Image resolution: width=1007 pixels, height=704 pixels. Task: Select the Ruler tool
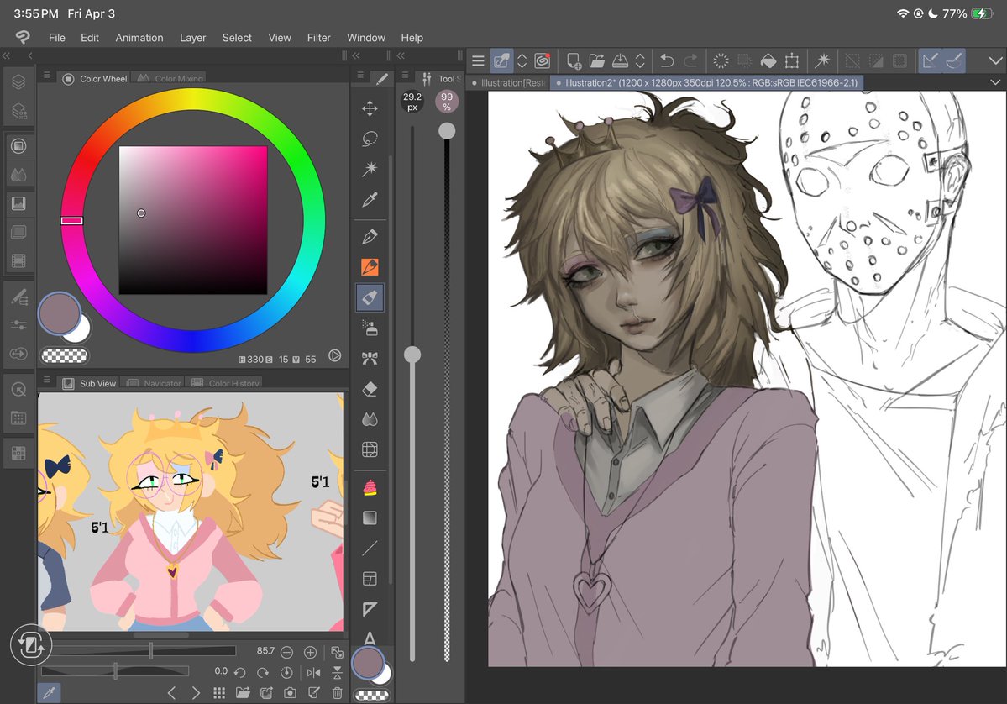[x=370, y=609]
